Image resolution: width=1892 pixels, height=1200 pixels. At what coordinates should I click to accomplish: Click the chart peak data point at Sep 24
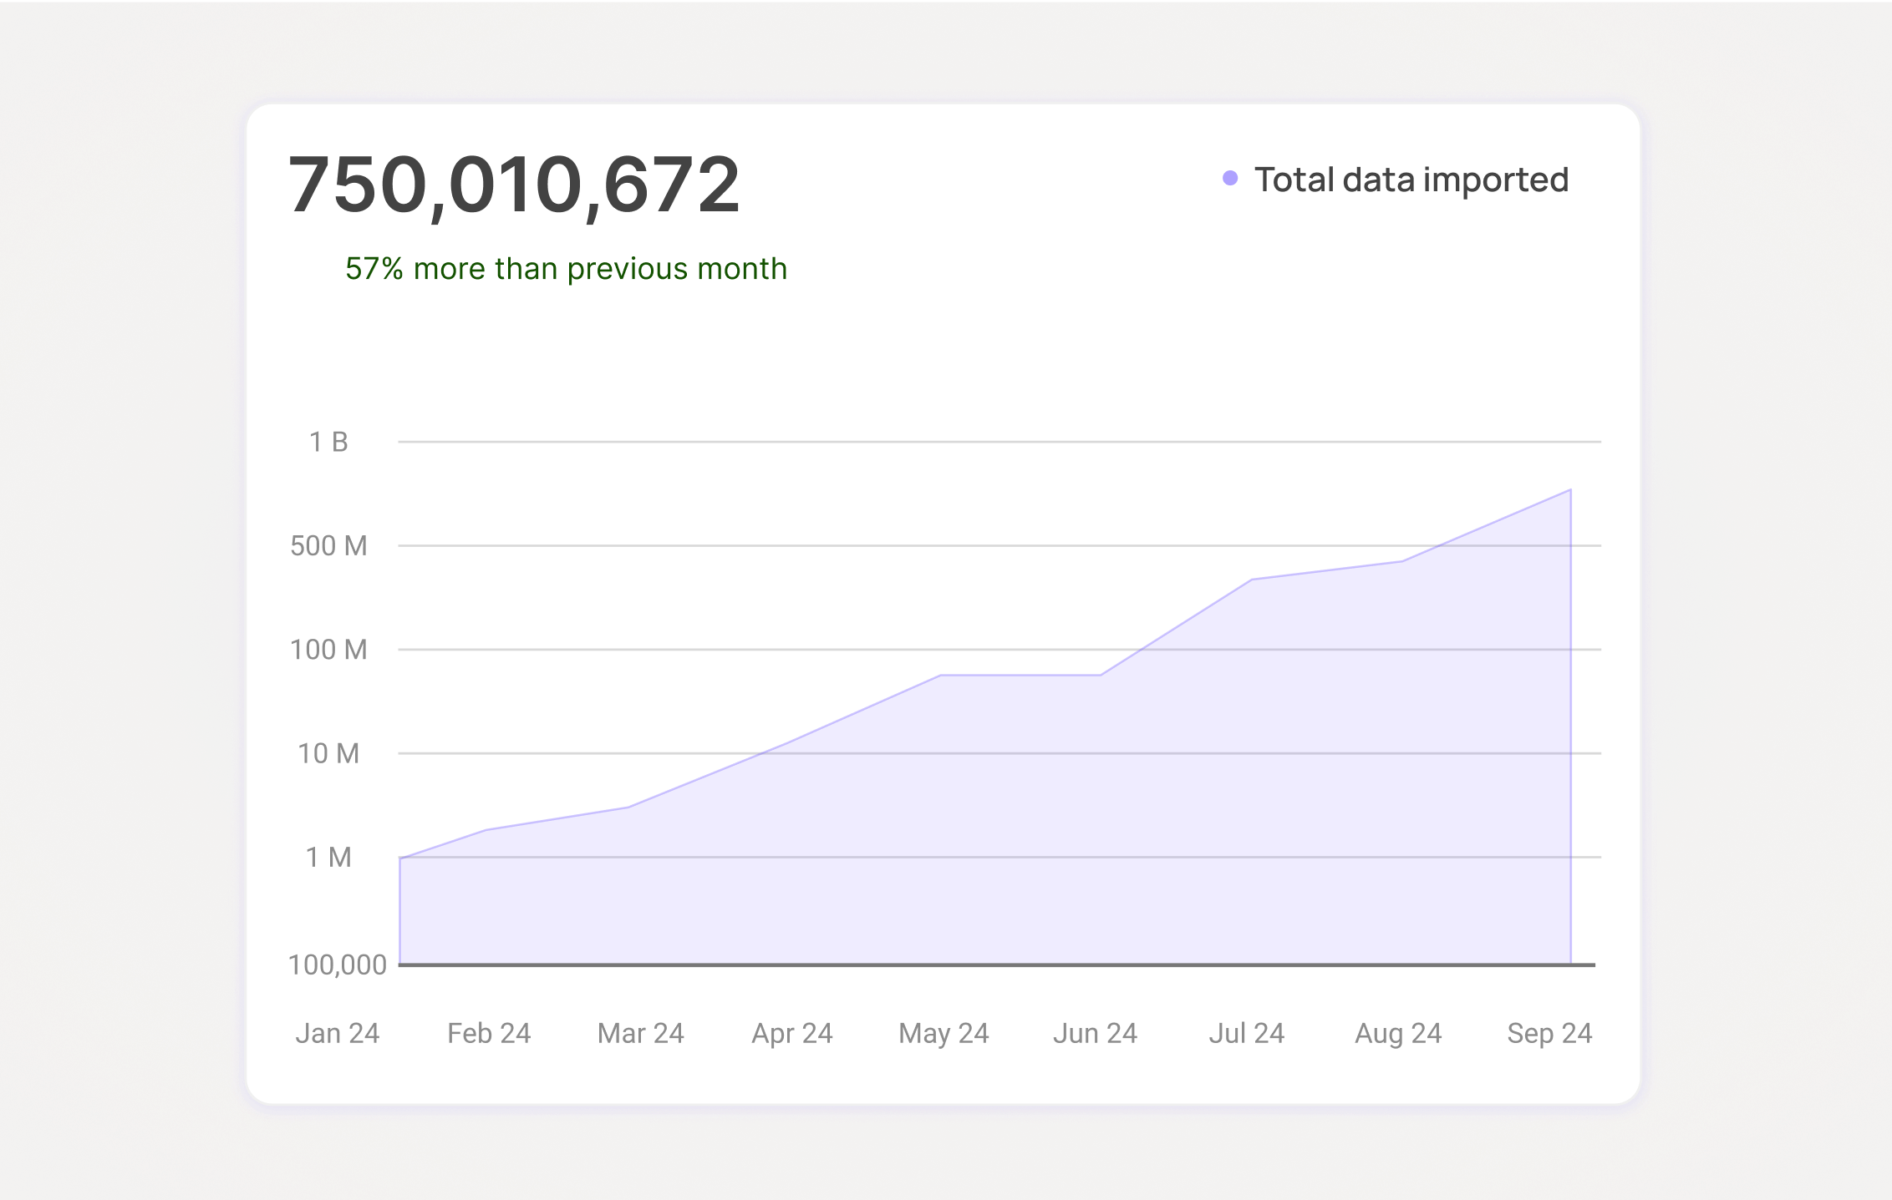(x=1570, y=490)
